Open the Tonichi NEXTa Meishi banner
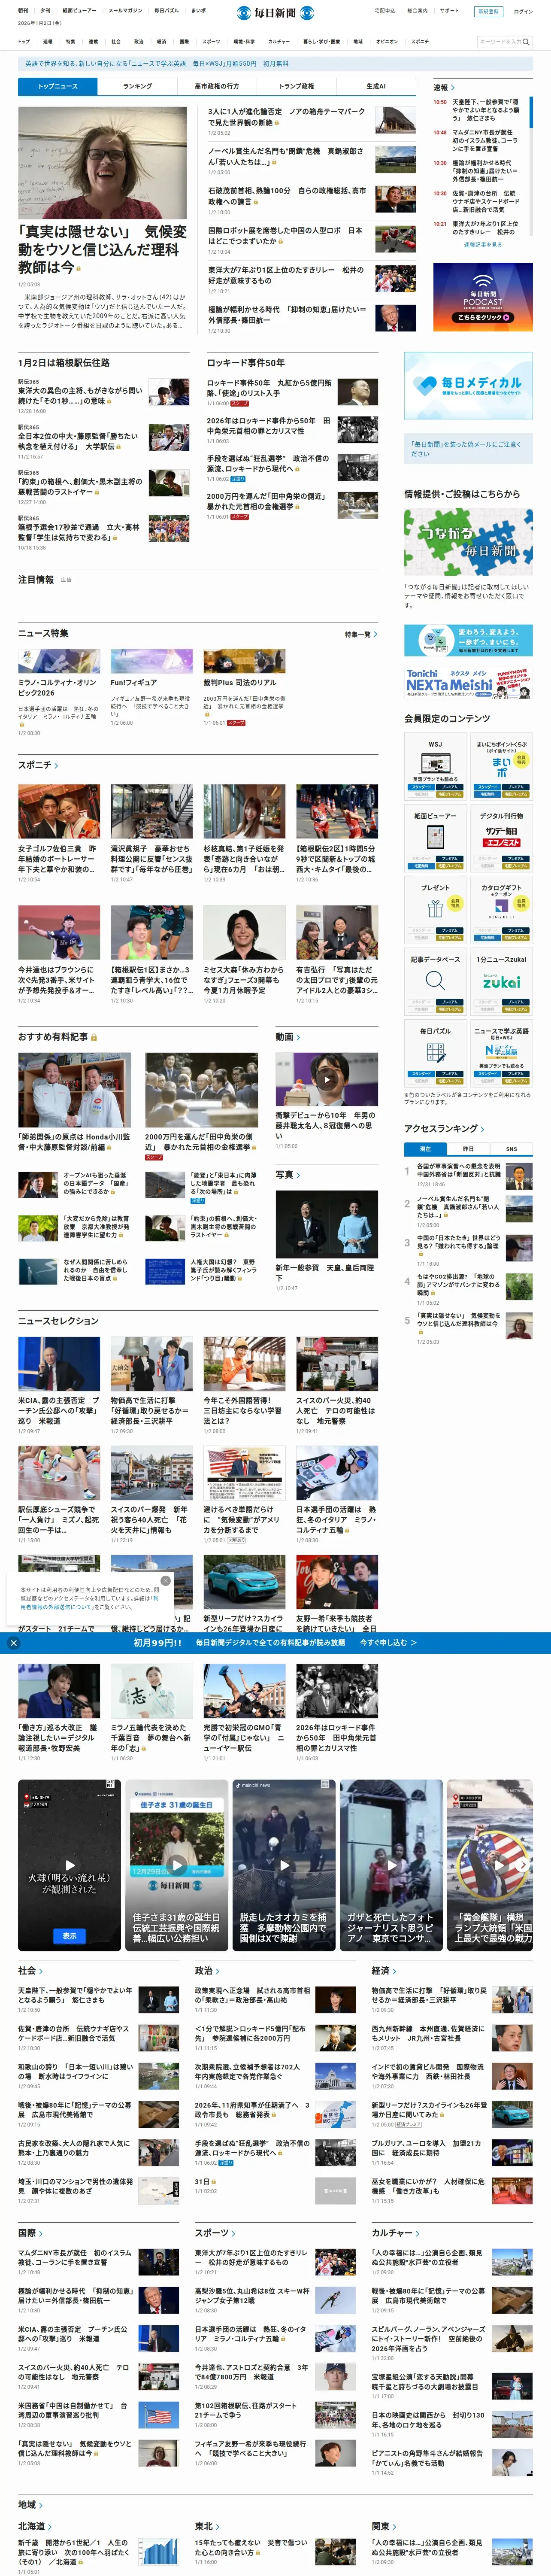This screenshot has height=2576, width=551. pos(468,683)
